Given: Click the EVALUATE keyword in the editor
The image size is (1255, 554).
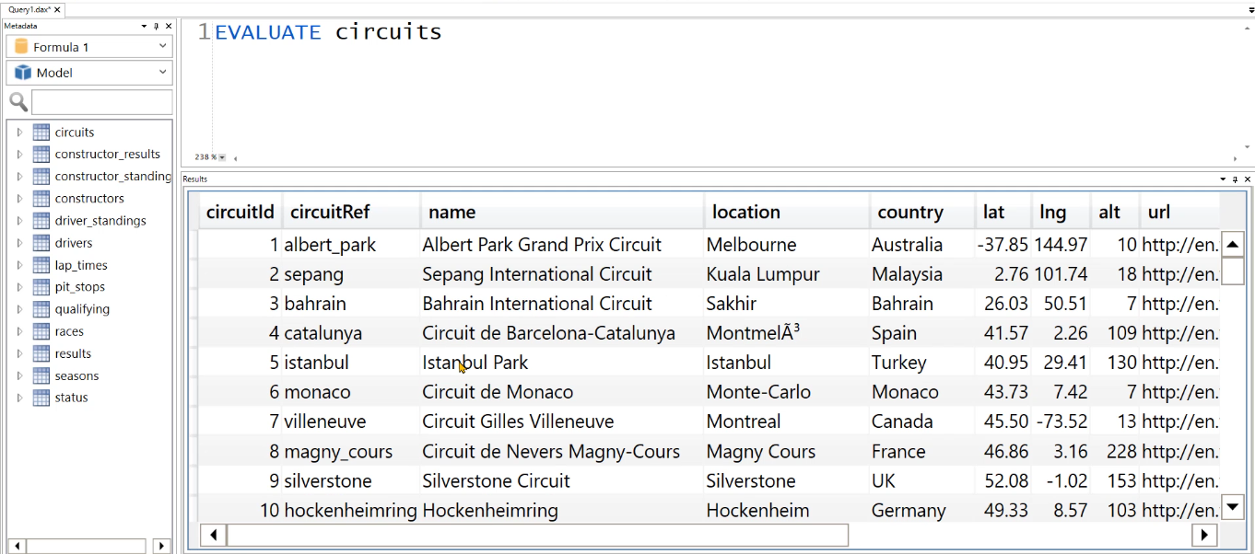Looking at the screenshot, I should pos(268,31).
